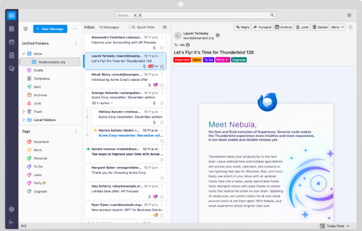Open the Address Book space

coord(11,29)
